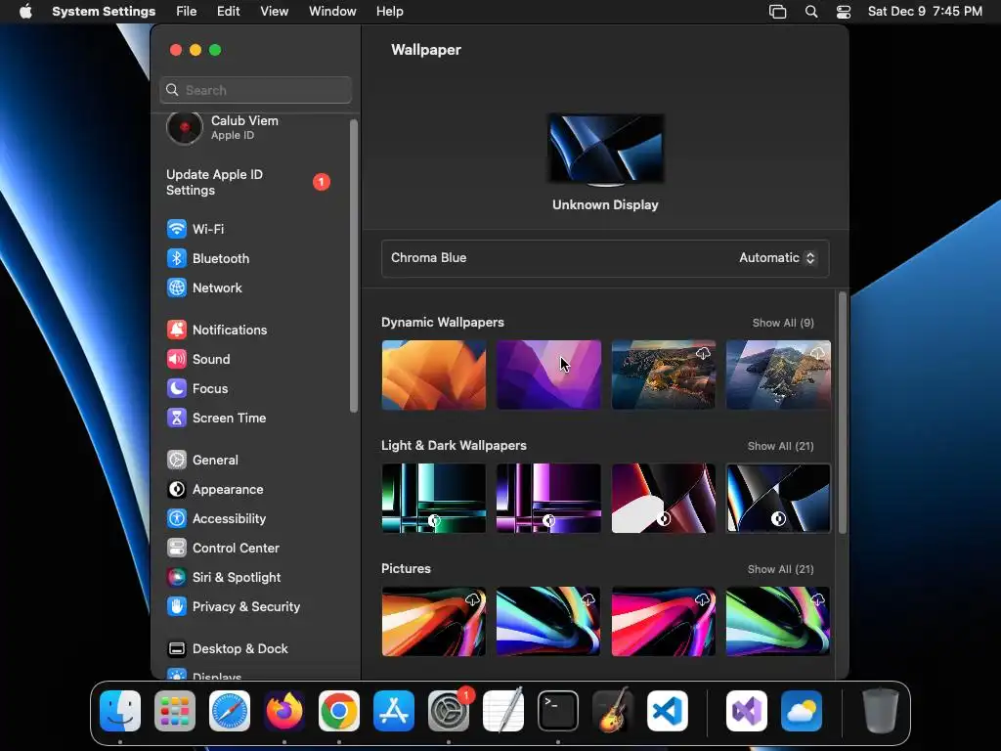Open Trash in the Dock
Screen dimensions: 1001x751
881,711
